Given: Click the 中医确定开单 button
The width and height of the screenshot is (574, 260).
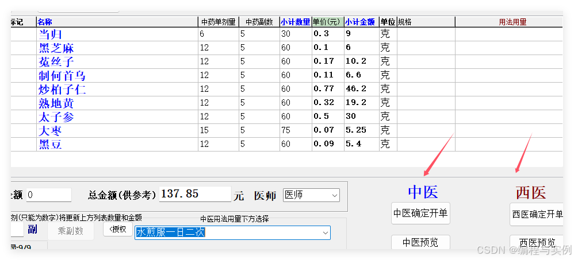Looking at the screenshot, I should tap(420, 214).
